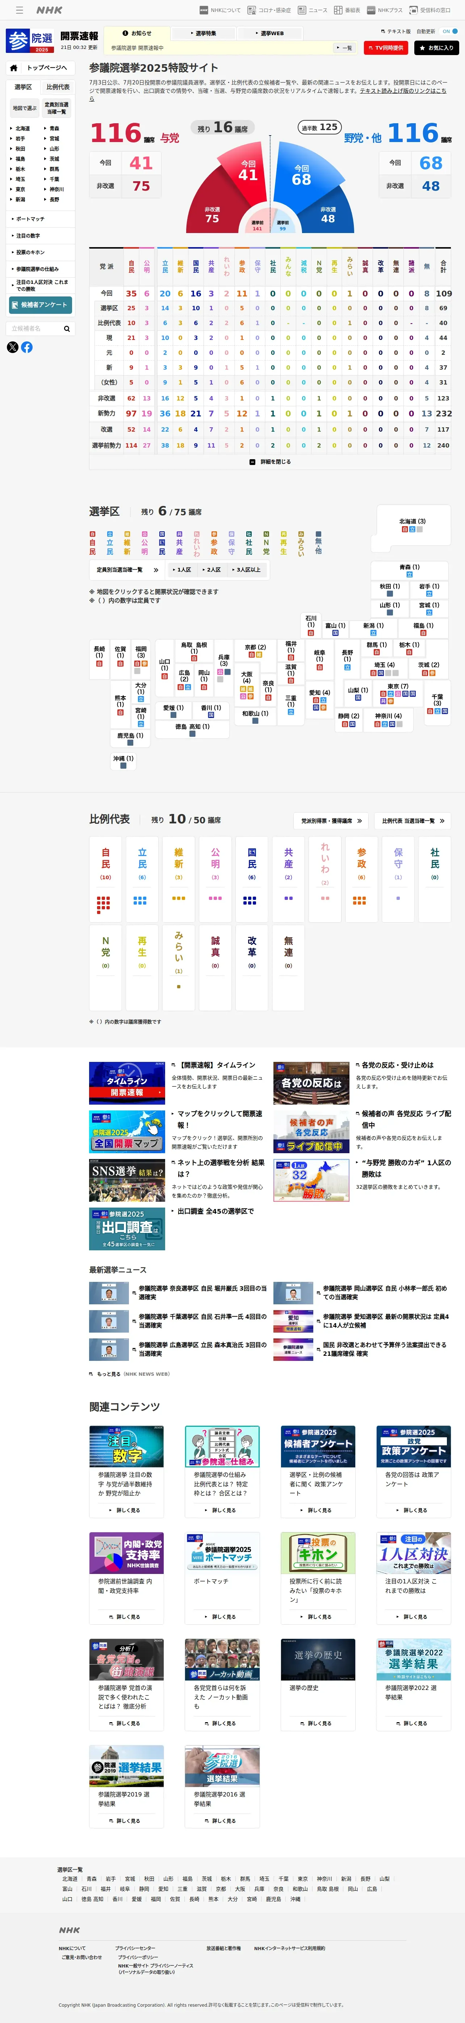Open 党派別得票・獲得議席 button

[332, 821]
